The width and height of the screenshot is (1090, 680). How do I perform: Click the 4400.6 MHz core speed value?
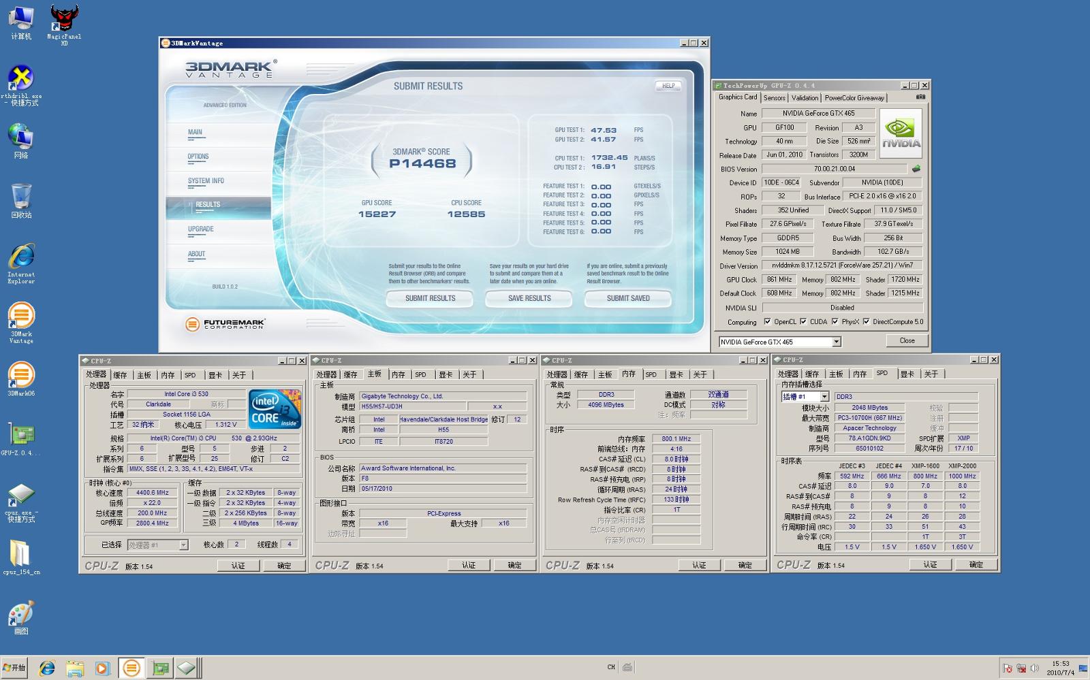[153, 493]
